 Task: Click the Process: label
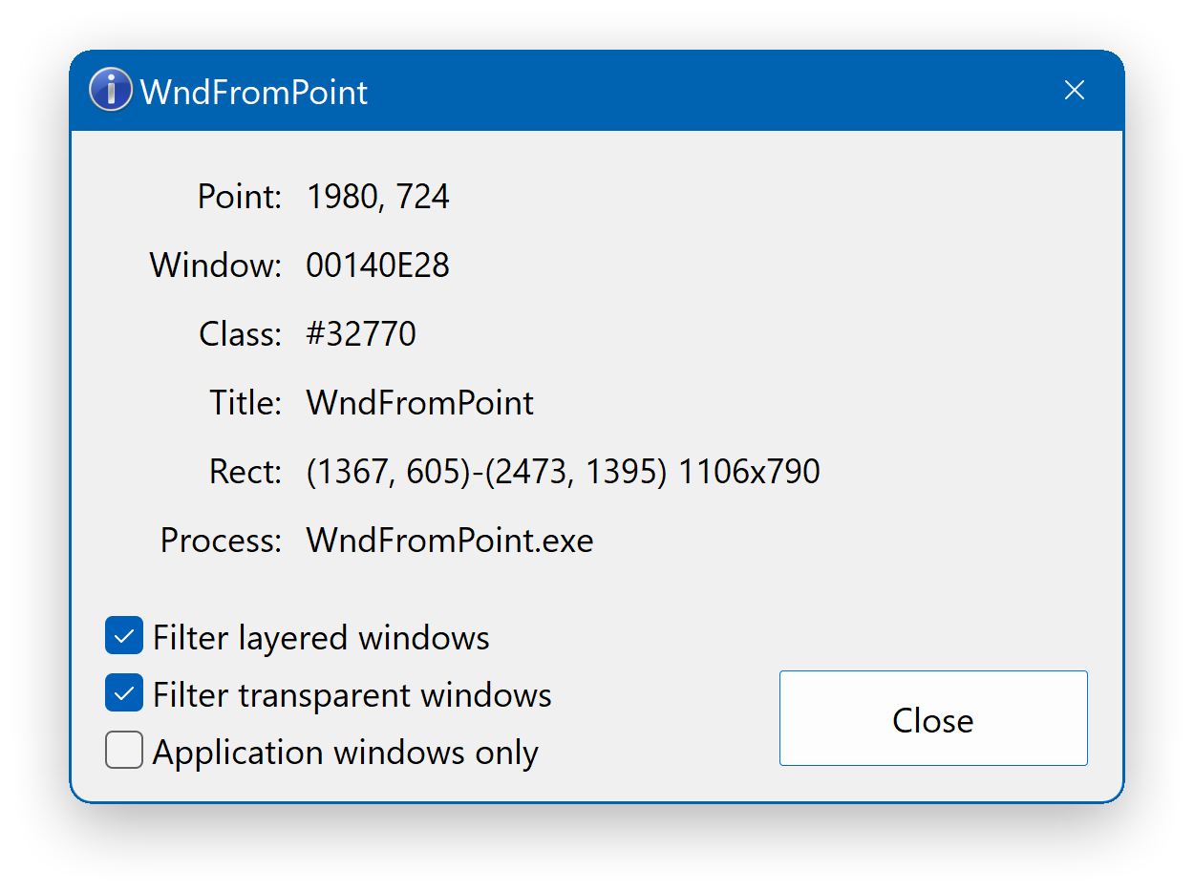pos(222,541)
